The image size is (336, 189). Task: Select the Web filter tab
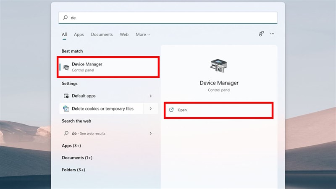point(124,34)
